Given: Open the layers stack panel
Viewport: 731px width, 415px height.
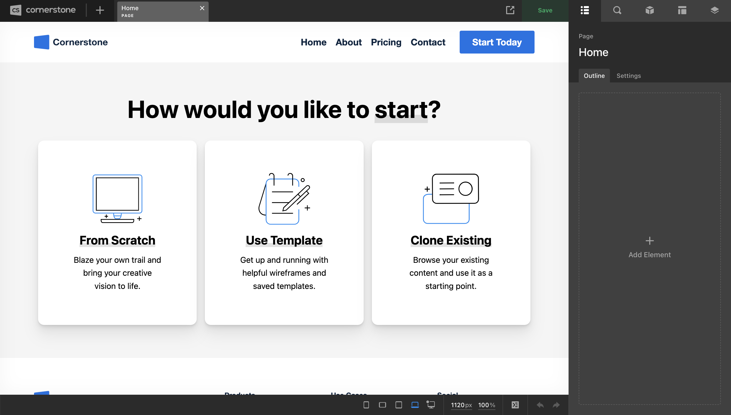Looking at the screenshot, I should point(715,11).
